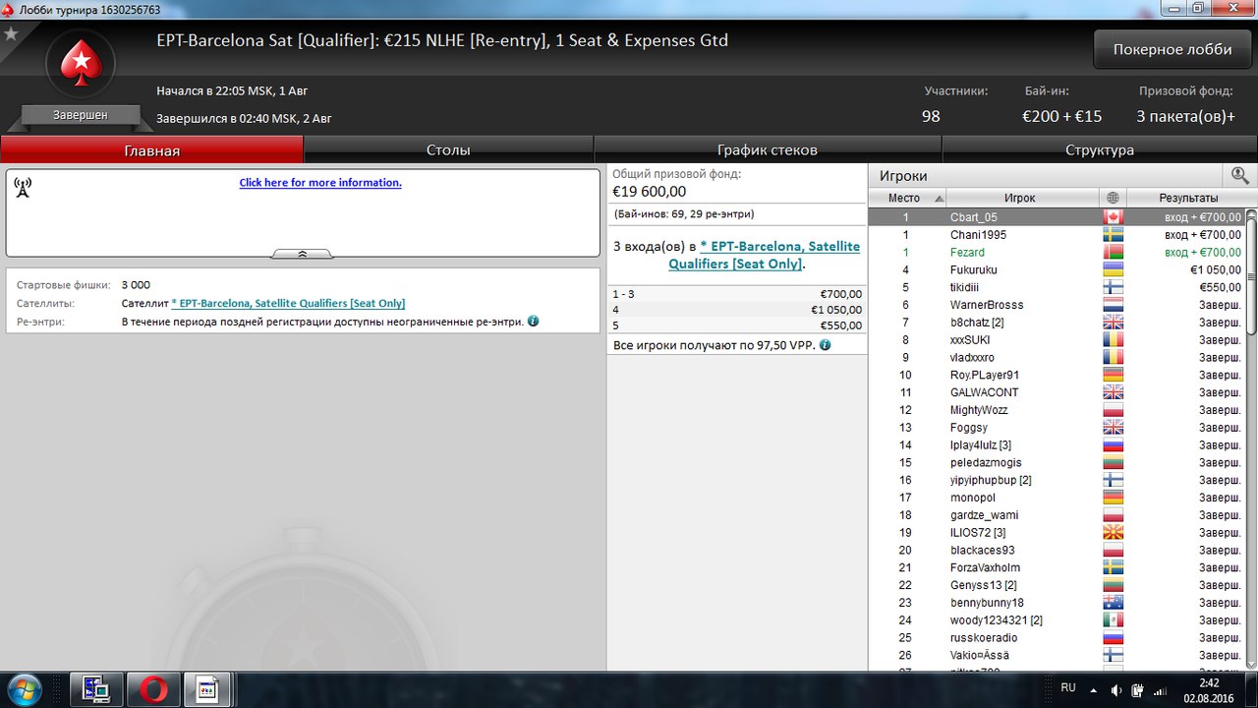Select player row ILIOS72 [3]
1258x708 pixels.
pos(1057,533)
